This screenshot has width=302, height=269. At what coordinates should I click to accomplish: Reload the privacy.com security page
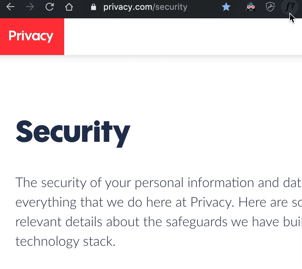pyautogui.click(x=50, y=7)
